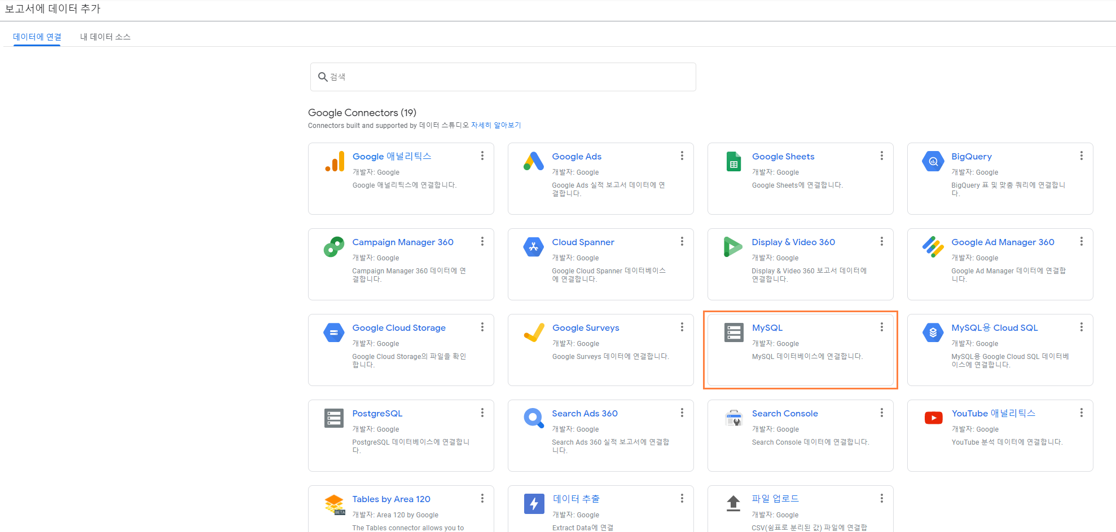Select the MySQL connector title
This screenshot has width=1116, height=532.
(x=767, y=327)
